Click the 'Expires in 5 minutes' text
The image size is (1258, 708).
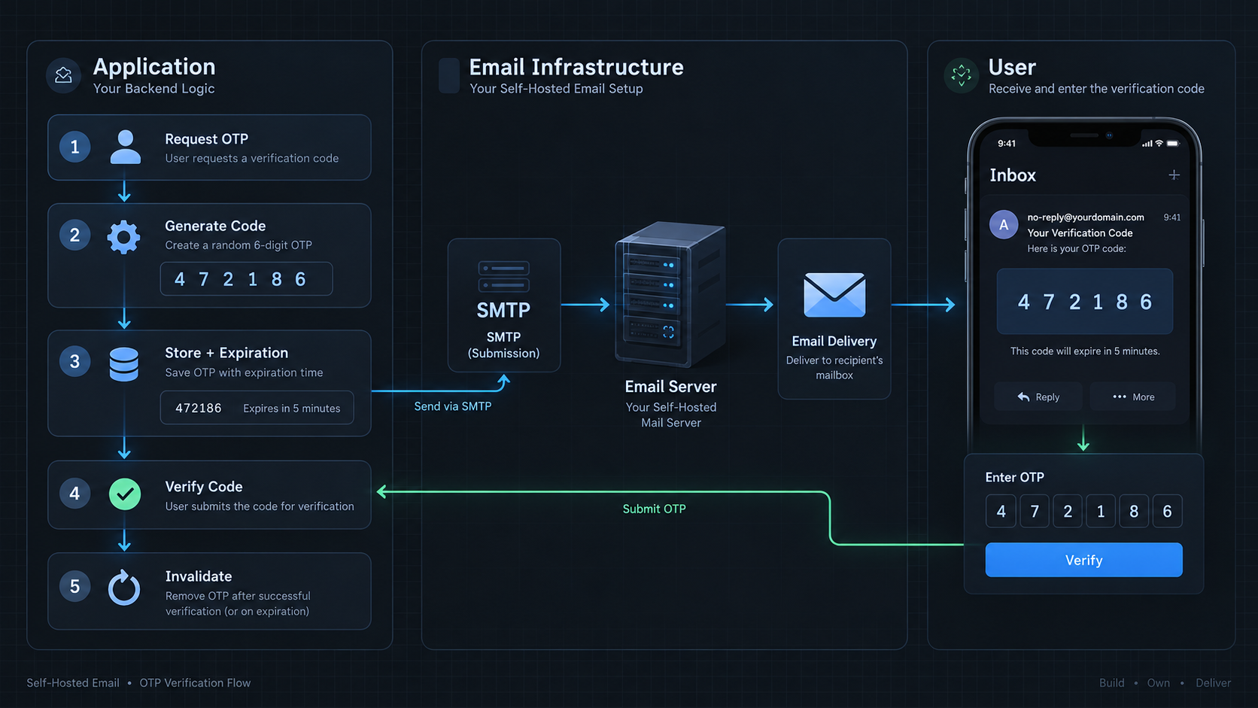click(x=292, y=409)
